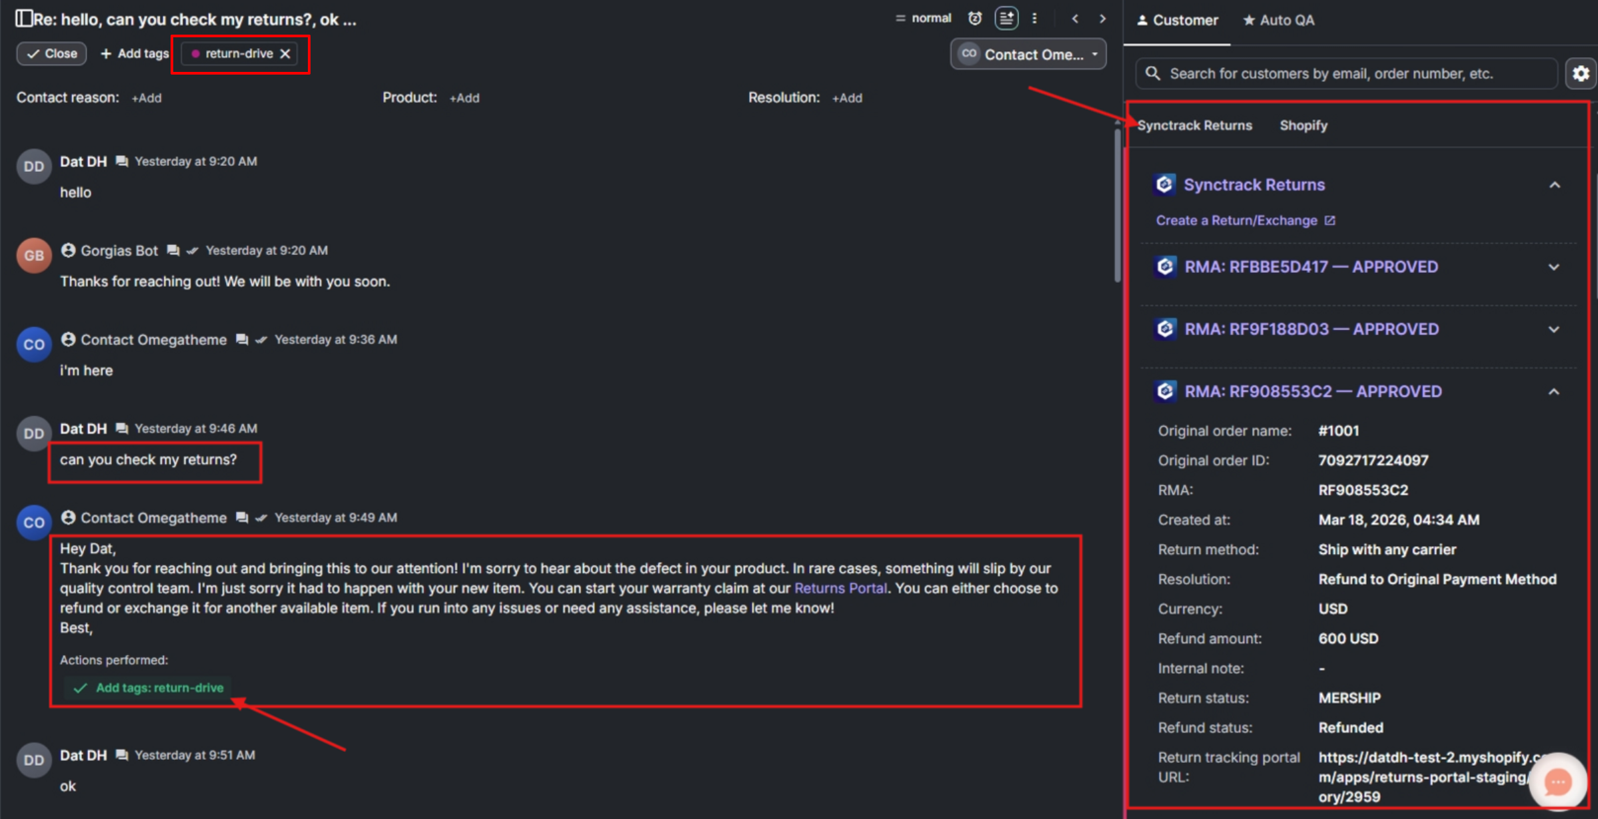The image size is (1598, 819).
Task: Expand RMA RFBBE5D417 details
Action: coord(1554,267)
